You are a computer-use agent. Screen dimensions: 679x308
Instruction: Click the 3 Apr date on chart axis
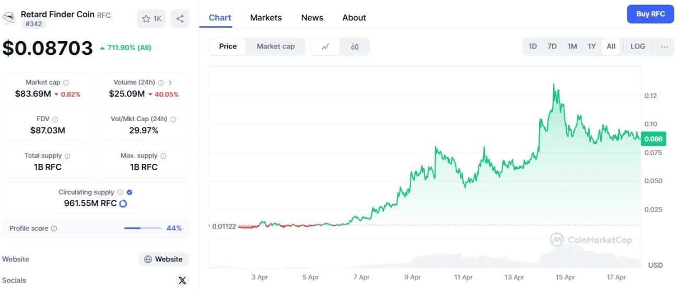click(260, 277)
